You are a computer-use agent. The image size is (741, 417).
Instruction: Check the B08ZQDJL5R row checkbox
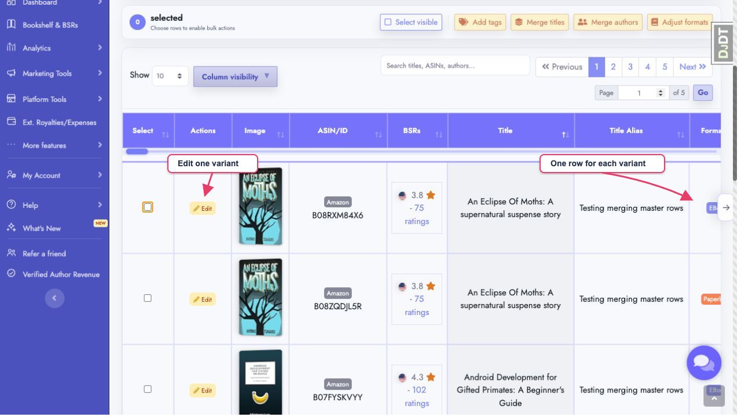click(x=148, y=298)
